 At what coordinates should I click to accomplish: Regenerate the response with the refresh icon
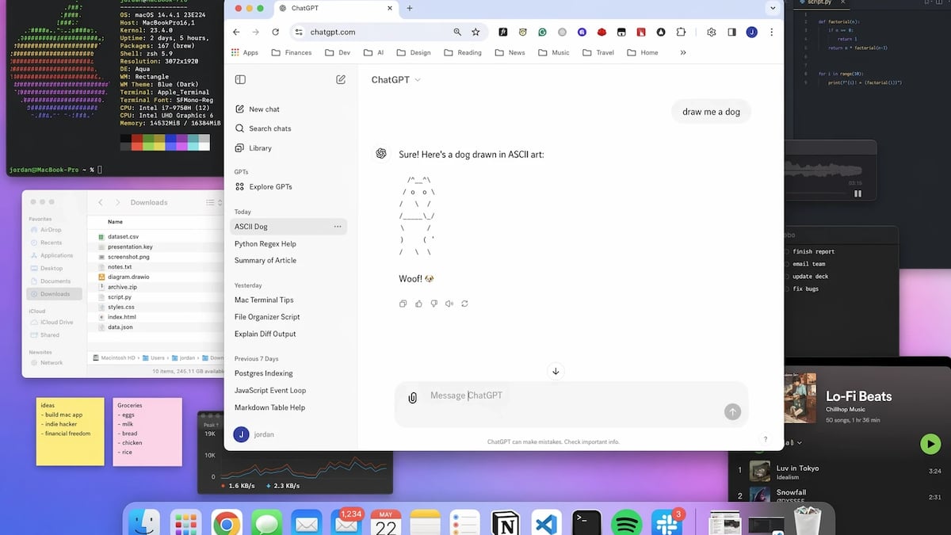(464, 304)
